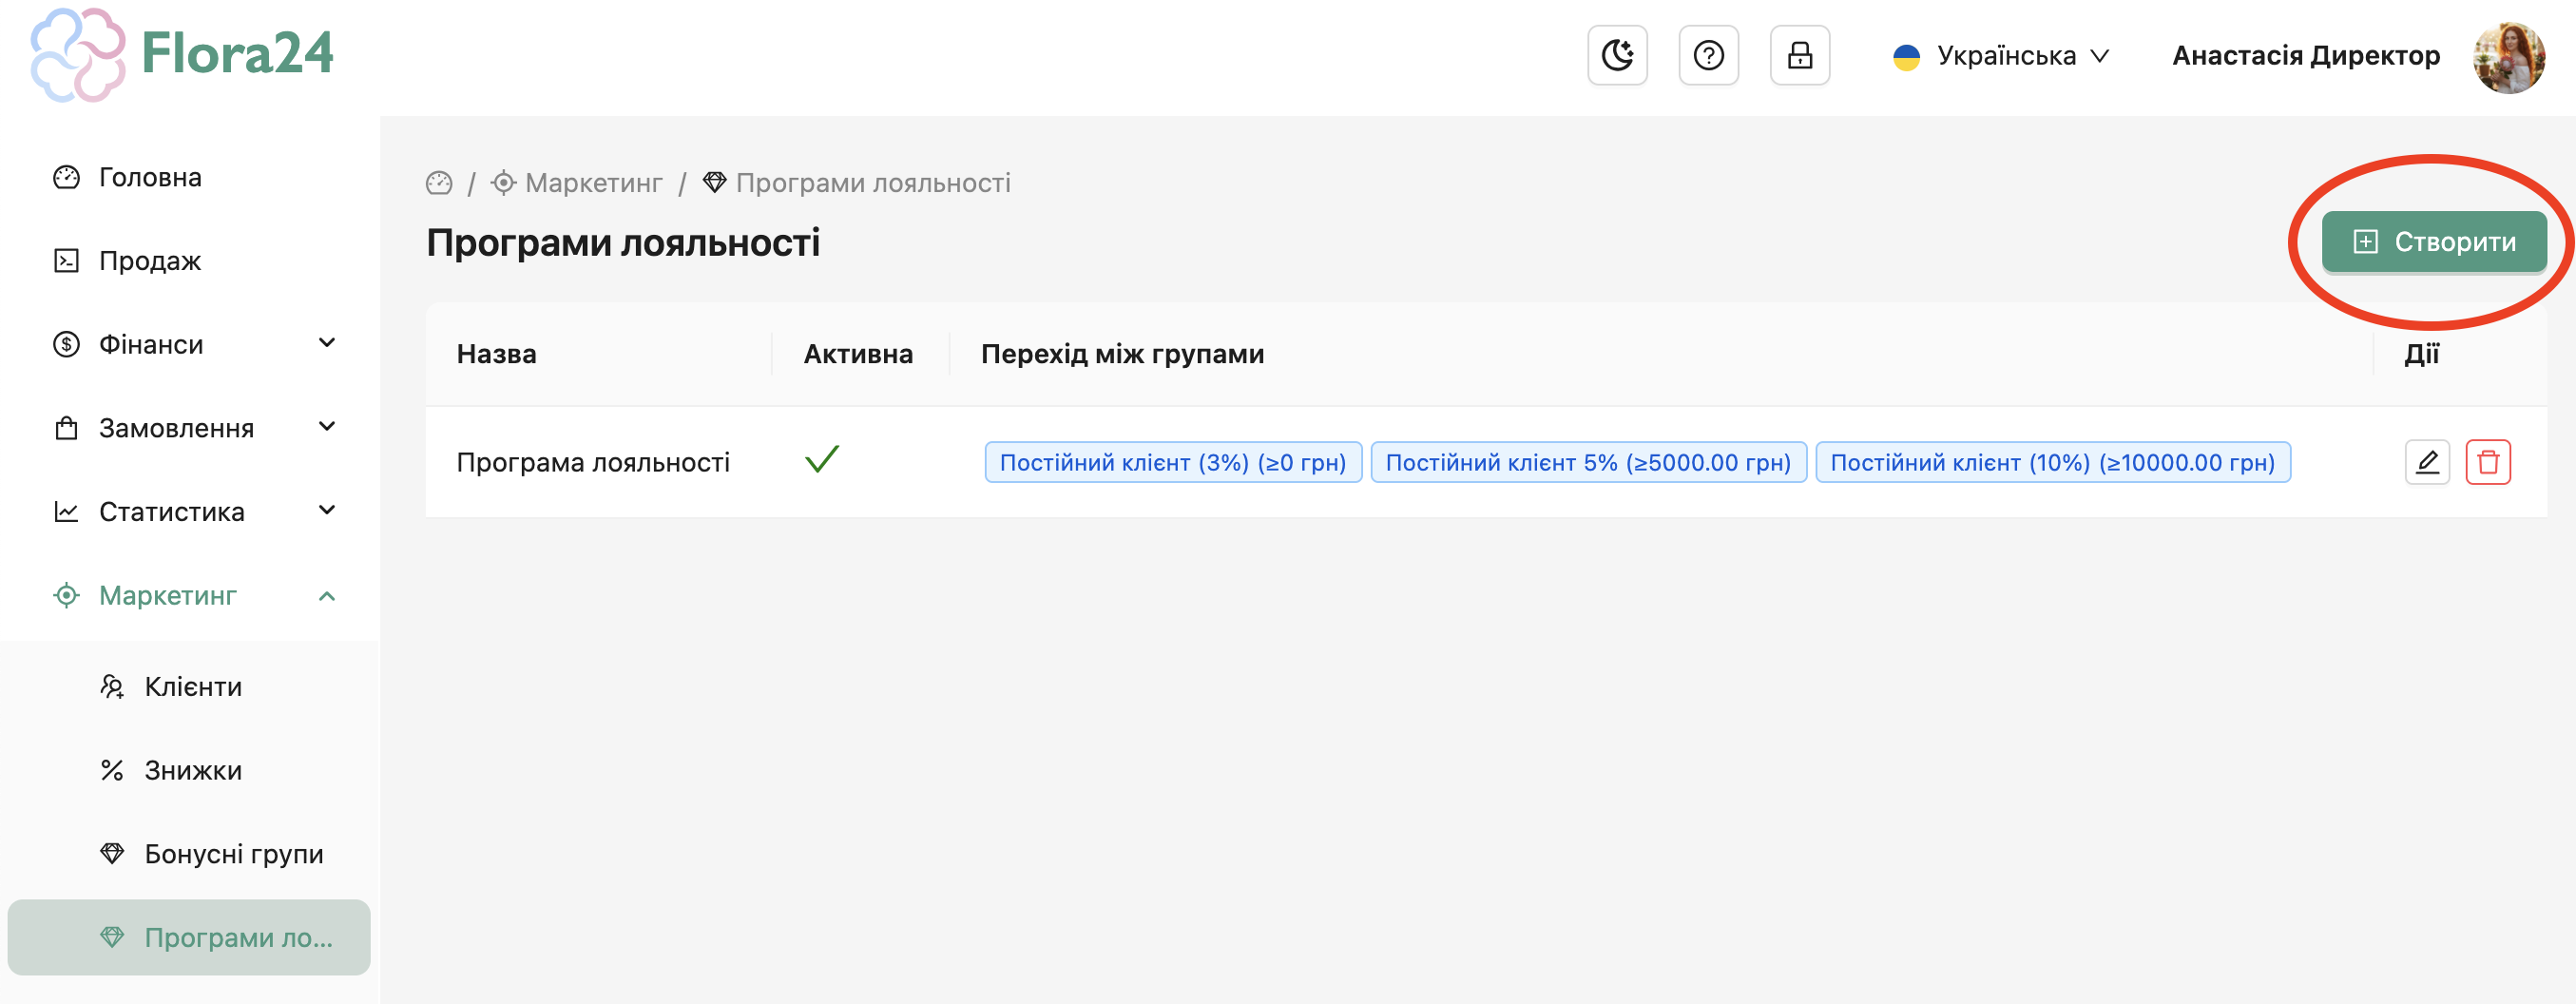2576x1004 pixels.
Task: Edit Програма лояльності with pencil icon
Action: coord(2426,462)
